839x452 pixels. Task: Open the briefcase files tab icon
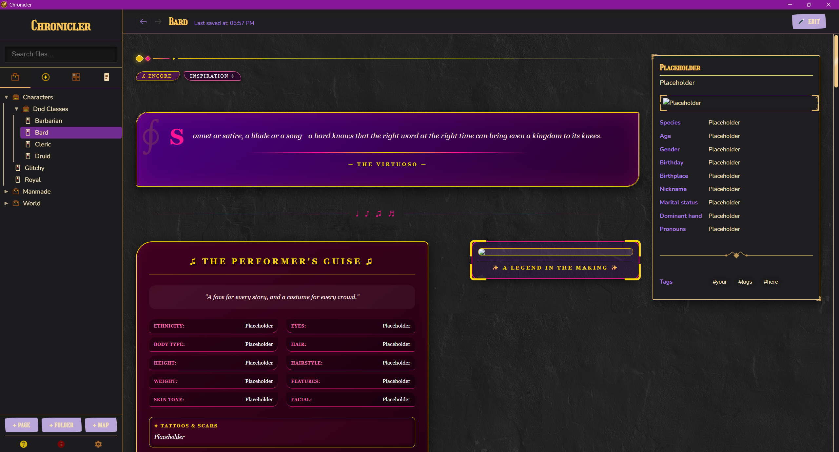pos(15,77)
